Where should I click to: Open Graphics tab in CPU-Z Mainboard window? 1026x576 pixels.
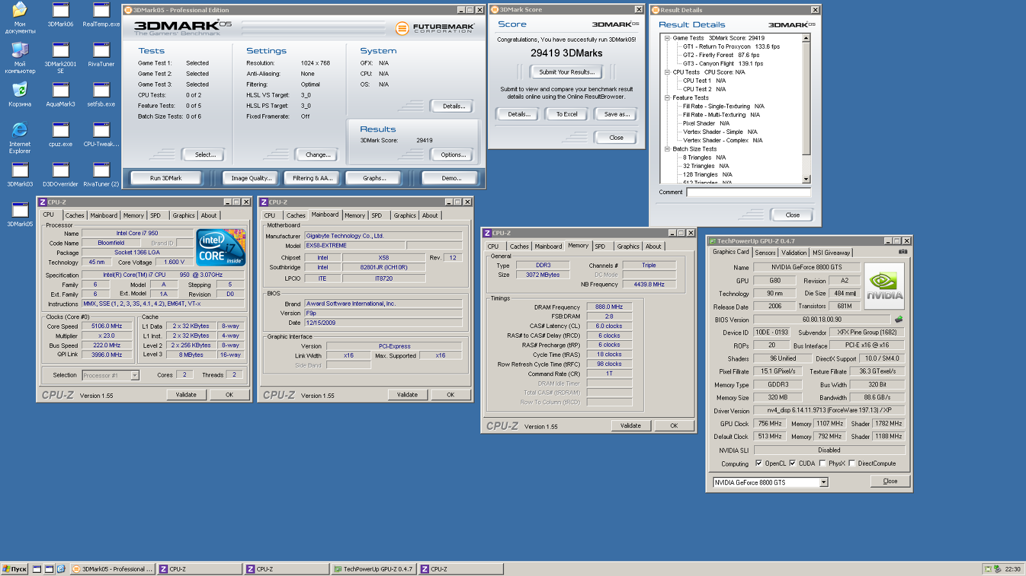405,215
